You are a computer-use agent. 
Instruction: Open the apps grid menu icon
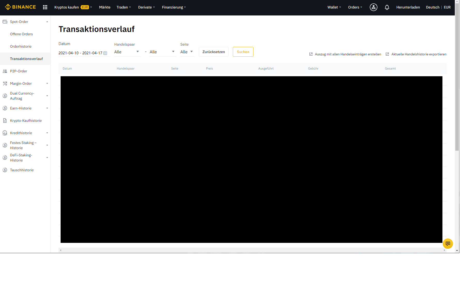click(x=45, y=7)
